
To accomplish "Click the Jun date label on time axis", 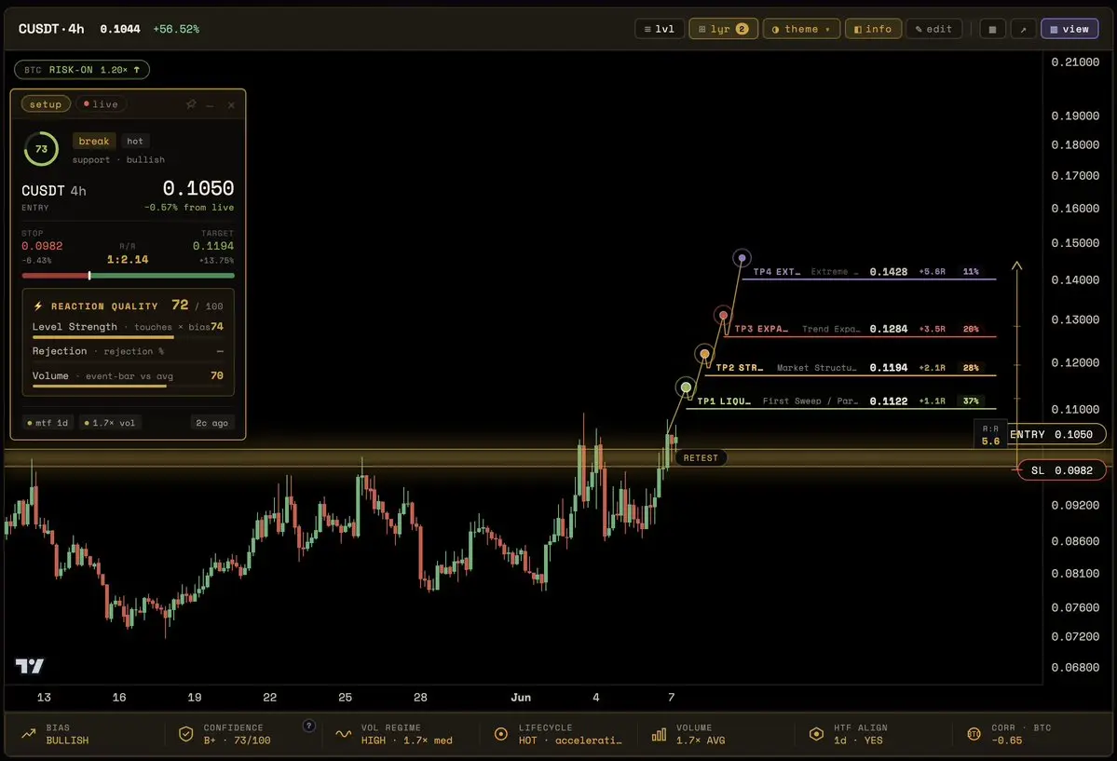I will click(x=521, y=698).
